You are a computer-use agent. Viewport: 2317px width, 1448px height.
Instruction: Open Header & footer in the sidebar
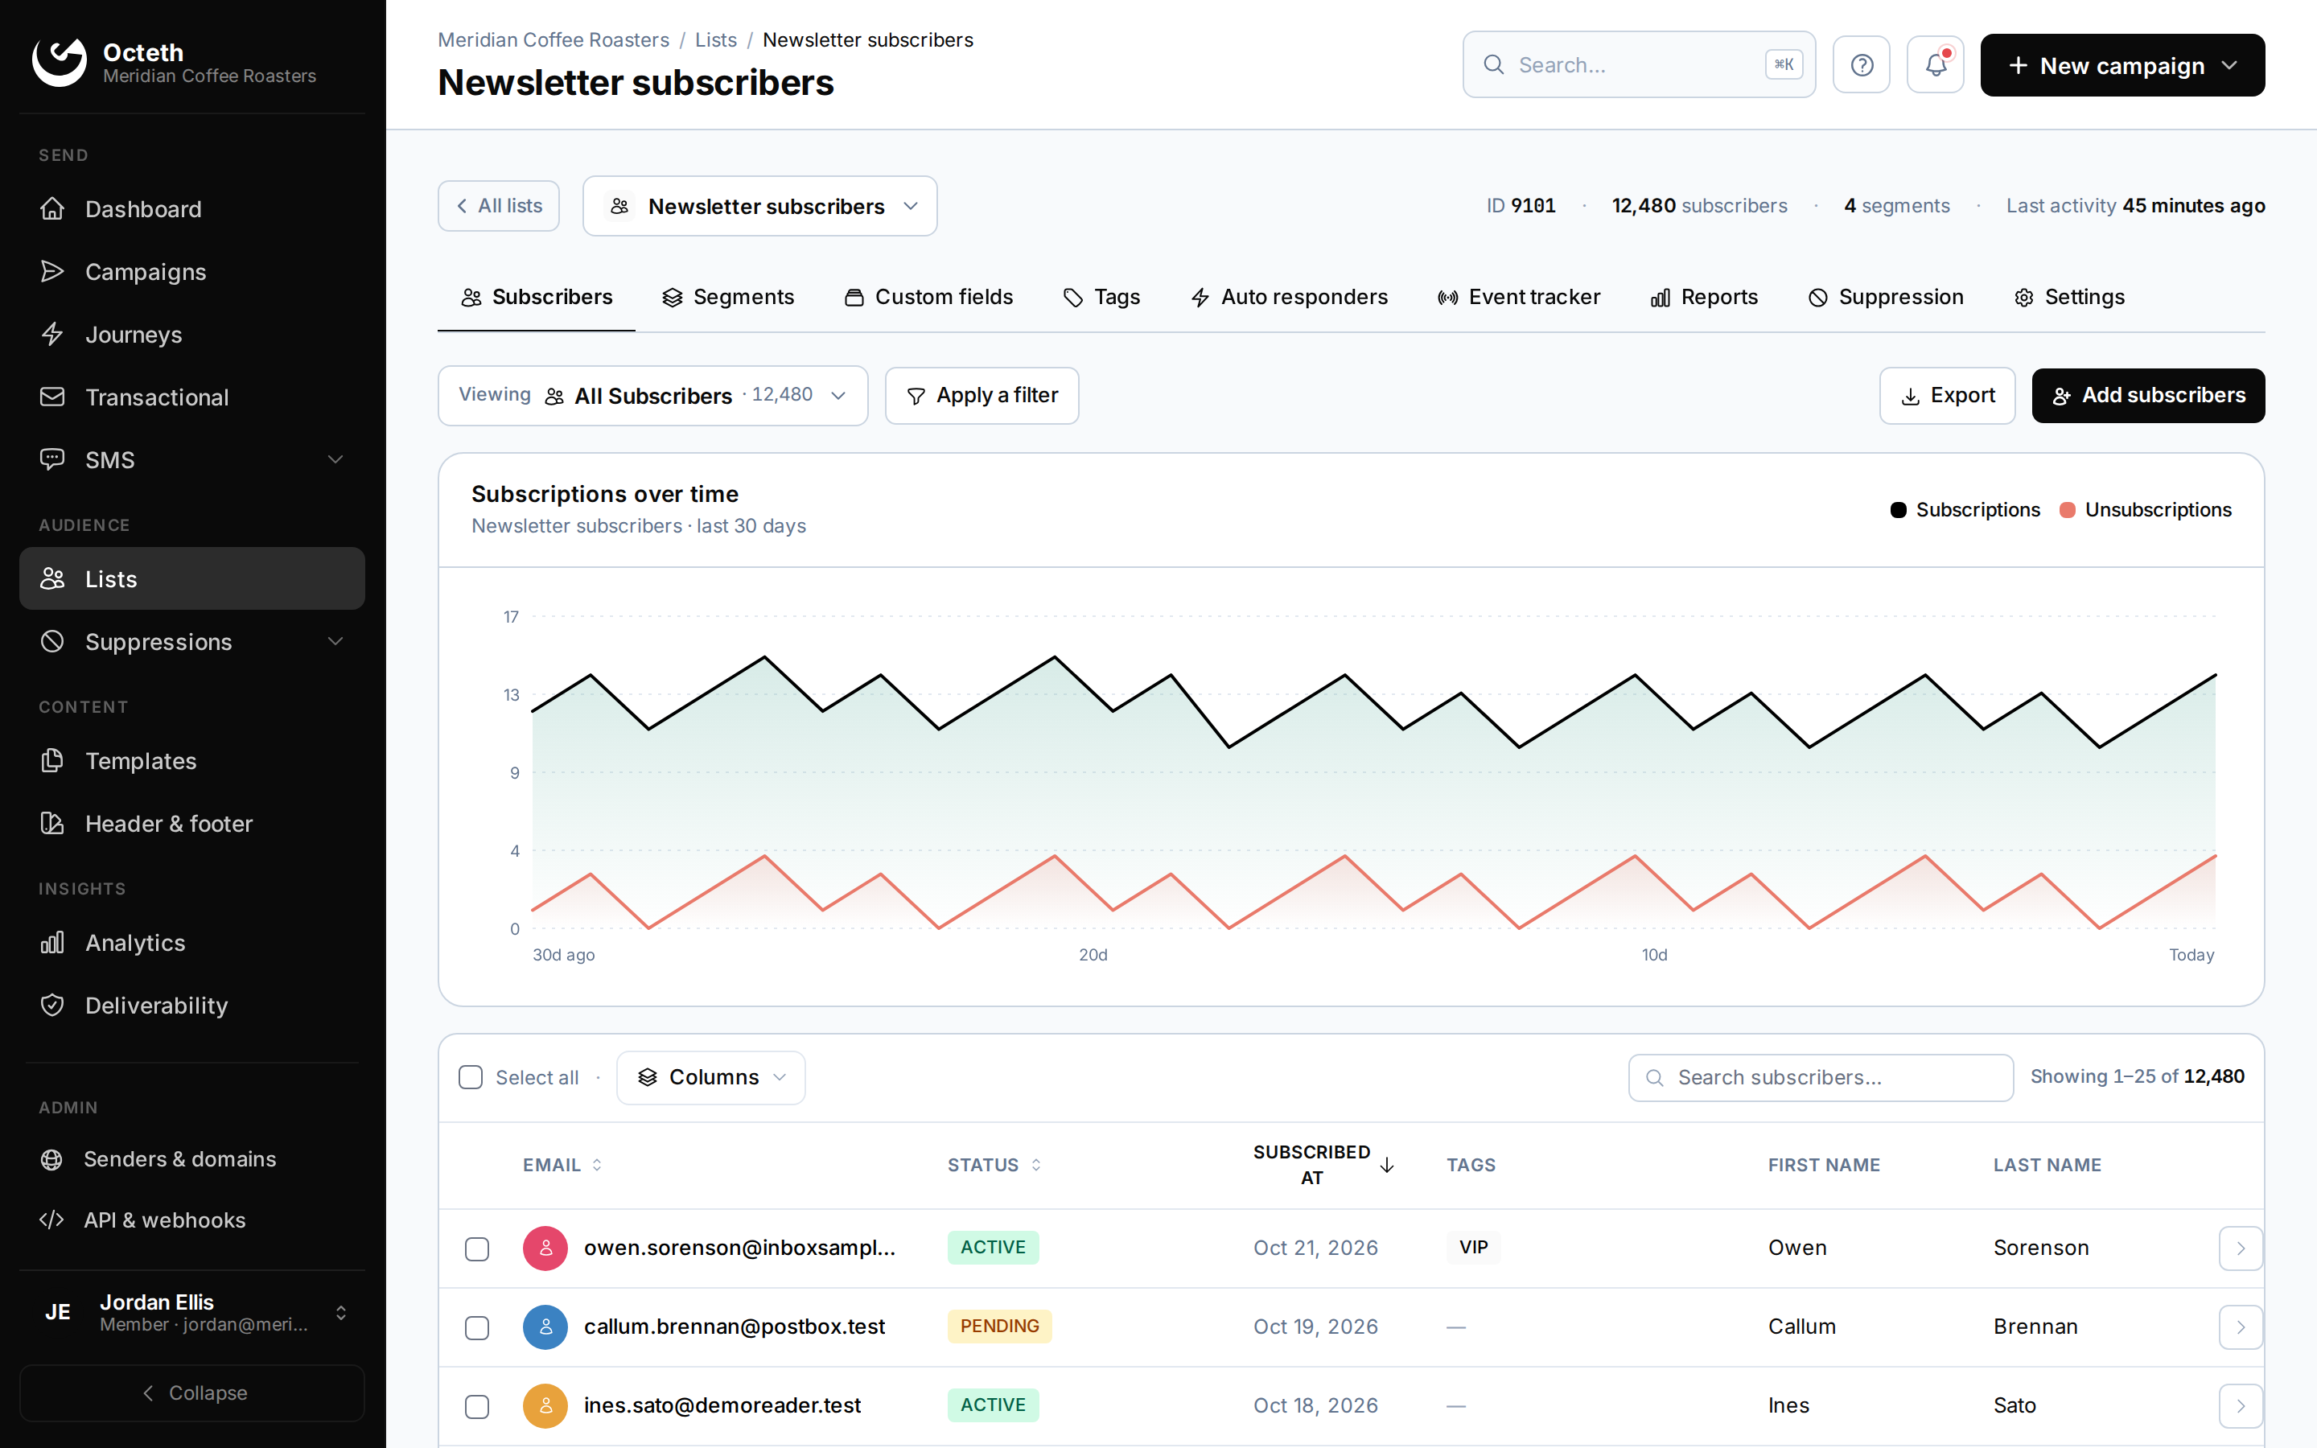click(191, 824)
